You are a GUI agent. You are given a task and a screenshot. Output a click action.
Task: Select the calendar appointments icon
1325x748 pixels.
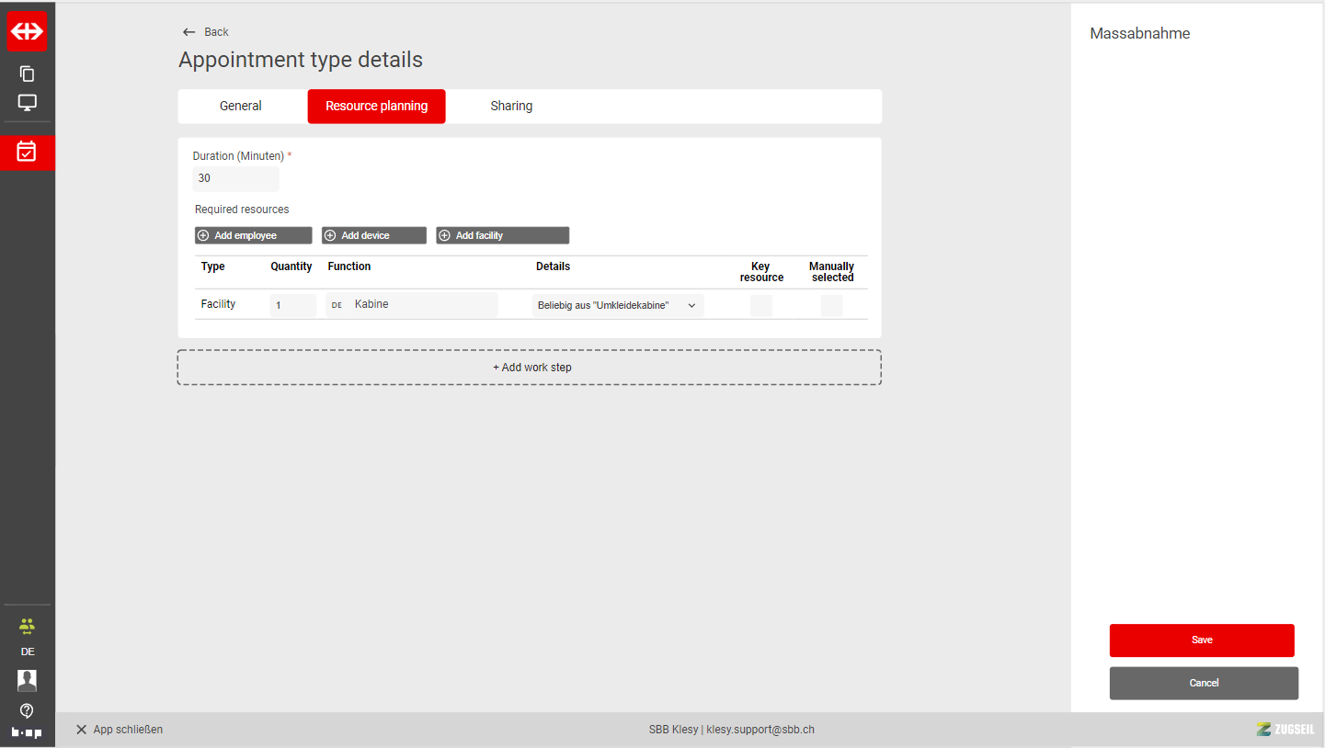pos(28,152)
